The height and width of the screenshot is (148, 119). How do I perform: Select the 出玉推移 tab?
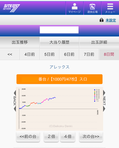(x=20, y=42)
